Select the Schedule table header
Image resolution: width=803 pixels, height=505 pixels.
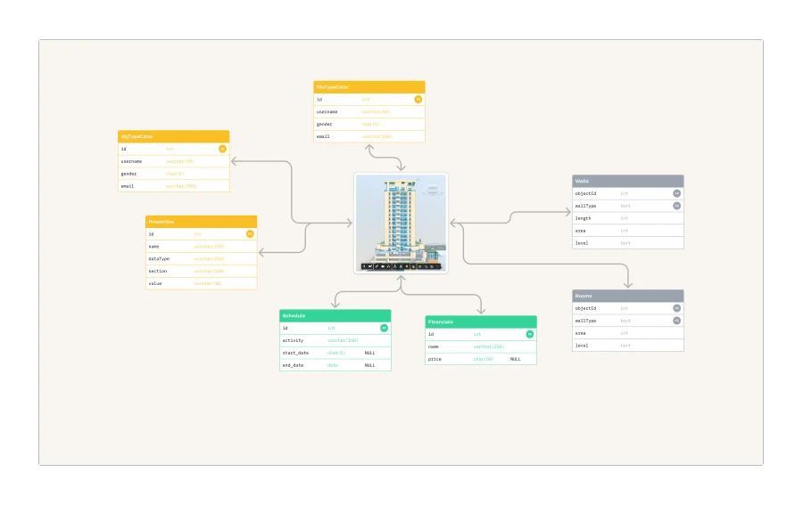(335, 315)
